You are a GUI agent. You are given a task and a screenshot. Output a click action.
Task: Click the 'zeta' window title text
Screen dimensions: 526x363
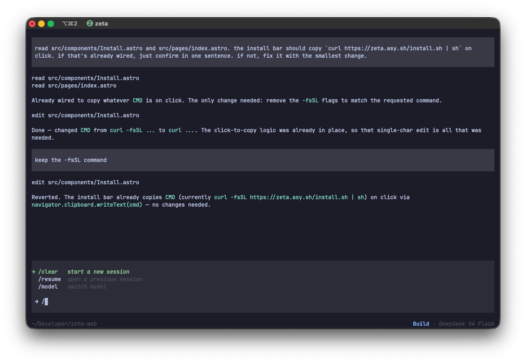point(101,23)
